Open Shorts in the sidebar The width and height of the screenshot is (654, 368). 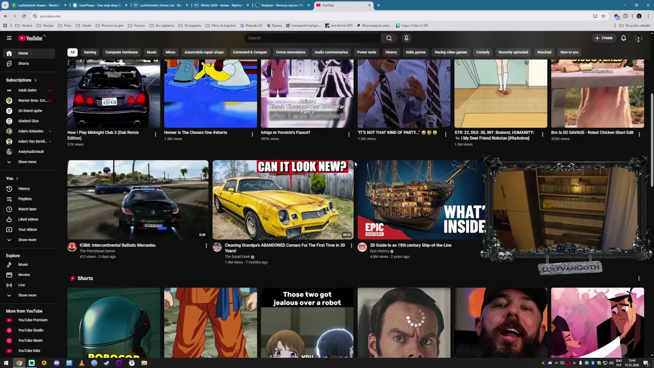(x=29, y=63)
